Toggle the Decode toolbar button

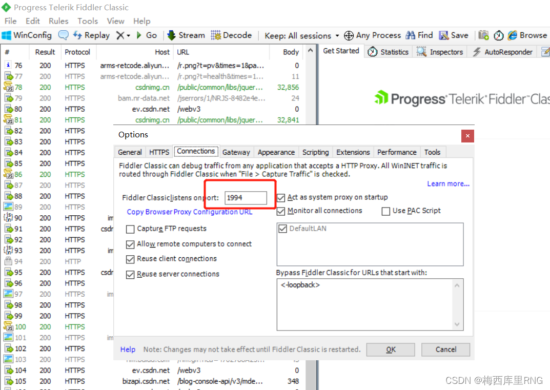[231, 35]
